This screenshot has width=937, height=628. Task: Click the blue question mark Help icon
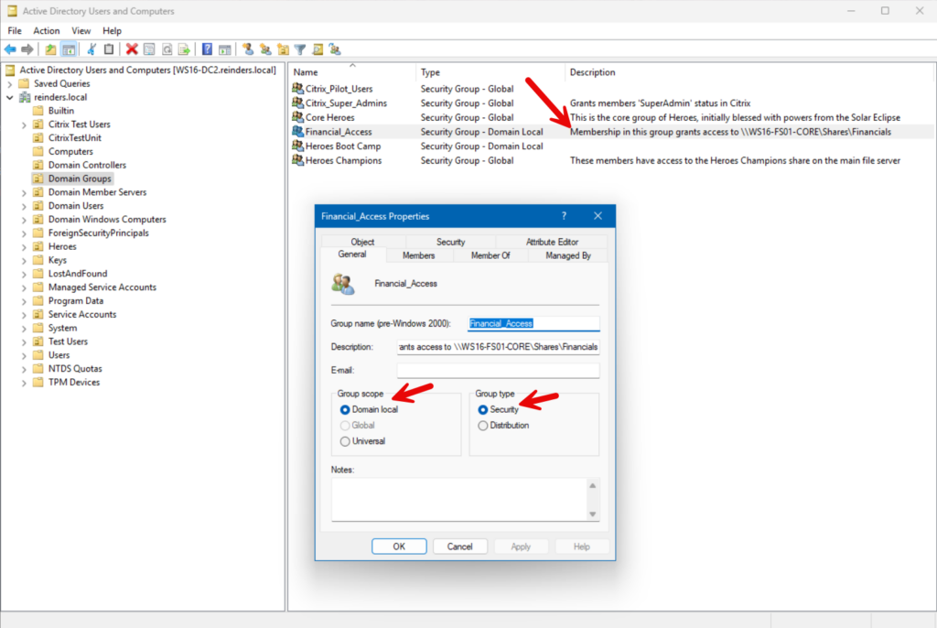click(x=207, y=49)
